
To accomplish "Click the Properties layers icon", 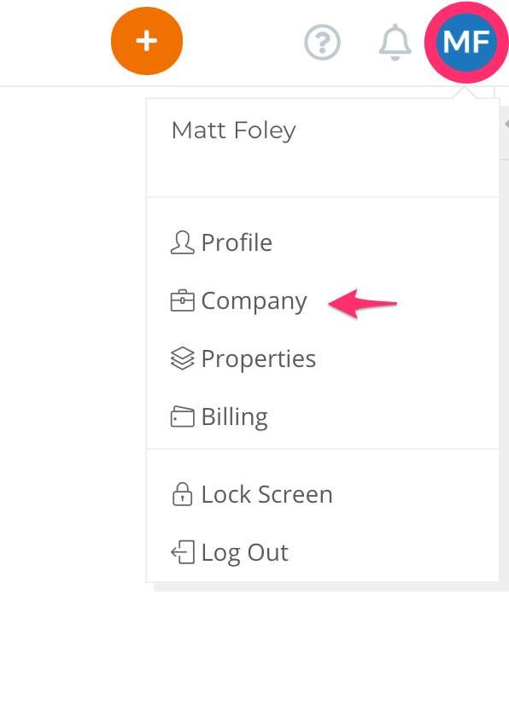I will tap(182, 358).
